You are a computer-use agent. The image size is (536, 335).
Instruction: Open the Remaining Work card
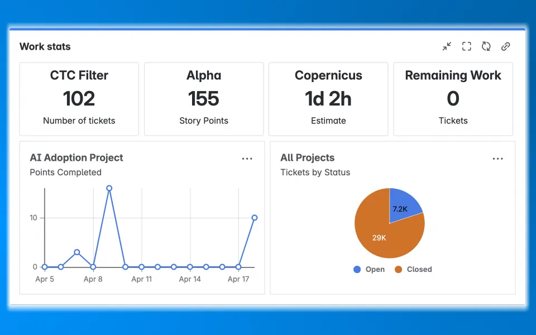(453, 99)
